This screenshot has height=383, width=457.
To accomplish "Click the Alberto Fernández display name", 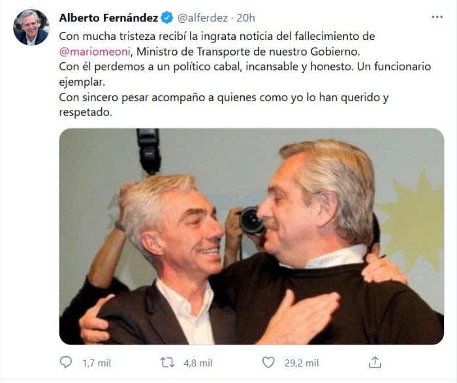I will pos(108,18).
